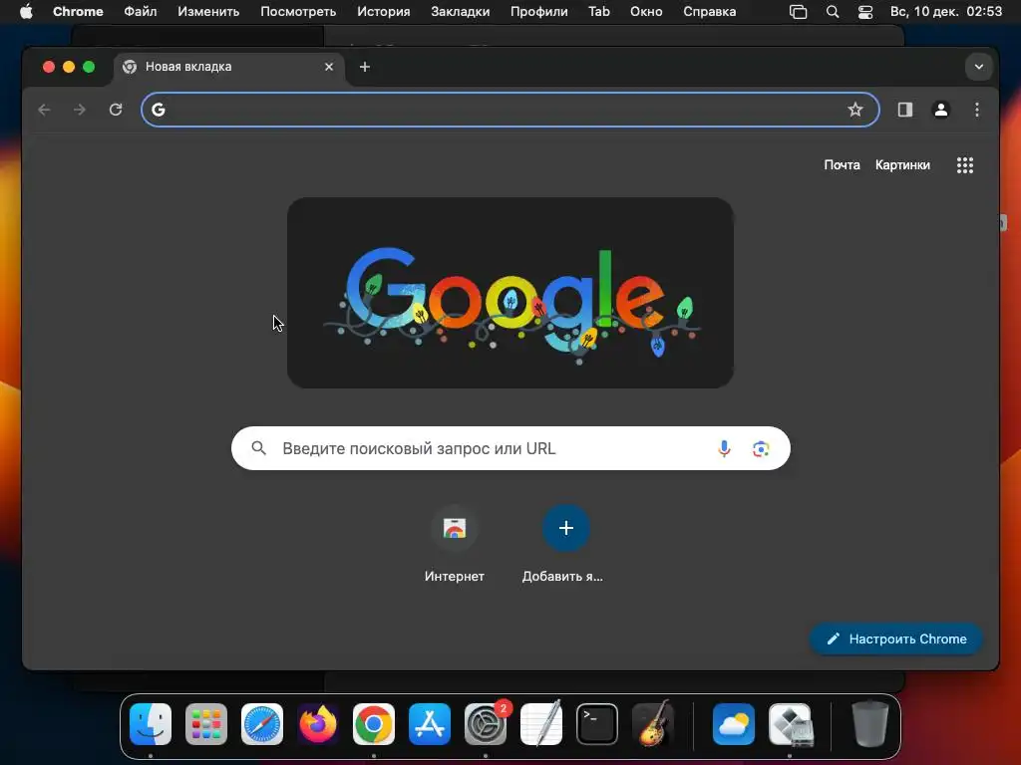Open the Файл menu

140,12
